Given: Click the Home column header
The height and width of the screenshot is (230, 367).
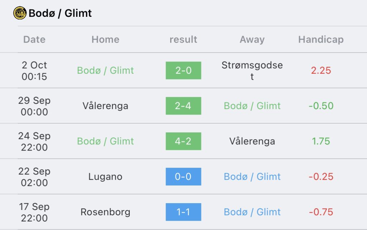Looking at the screenshot, I should pyautogui.click(x=105, y=39).
